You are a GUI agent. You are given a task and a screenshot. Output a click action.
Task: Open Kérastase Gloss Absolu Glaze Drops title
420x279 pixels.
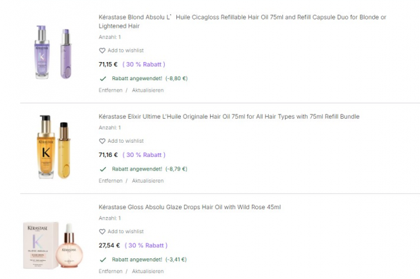click(189, 207)
